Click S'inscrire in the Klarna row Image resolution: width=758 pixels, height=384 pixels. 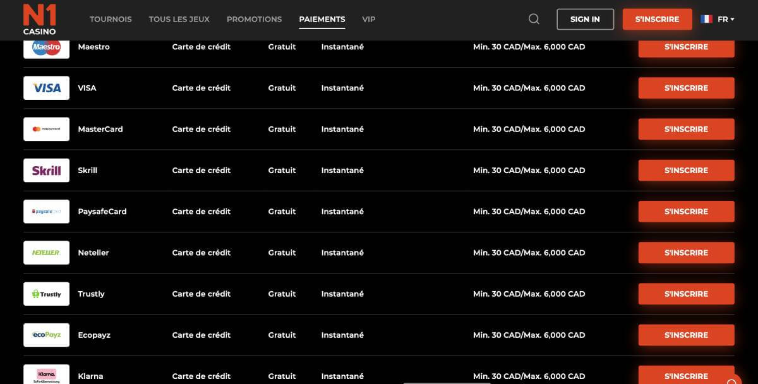(x=686, y=375)
